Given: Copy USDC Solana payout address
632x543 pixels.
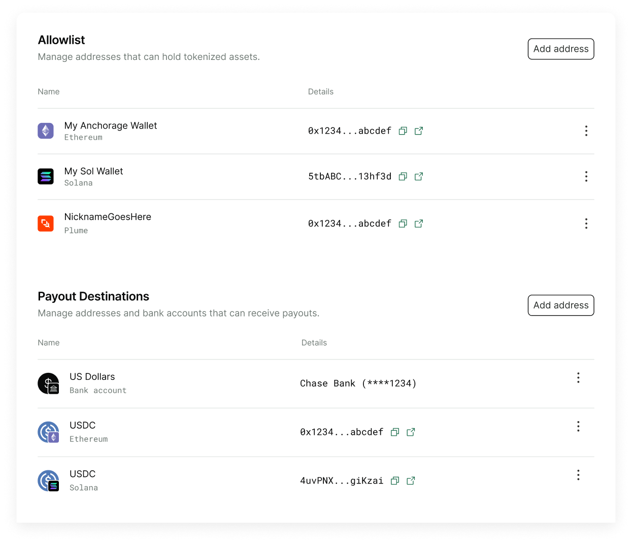Looking at the screenshot, I should (x=394, y=481).
